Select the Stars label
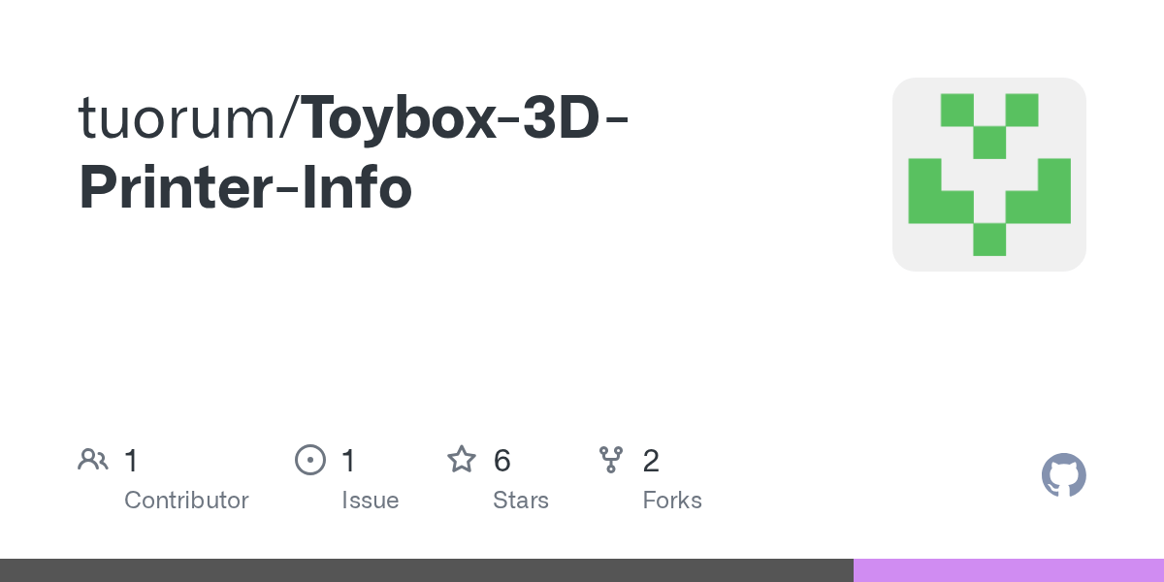 (521, 501)
